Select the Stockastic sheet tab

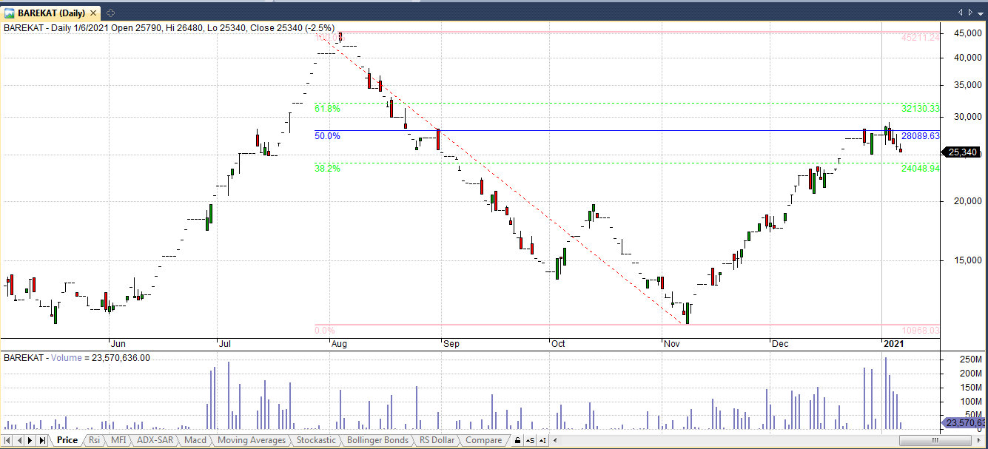click(316, 440)
